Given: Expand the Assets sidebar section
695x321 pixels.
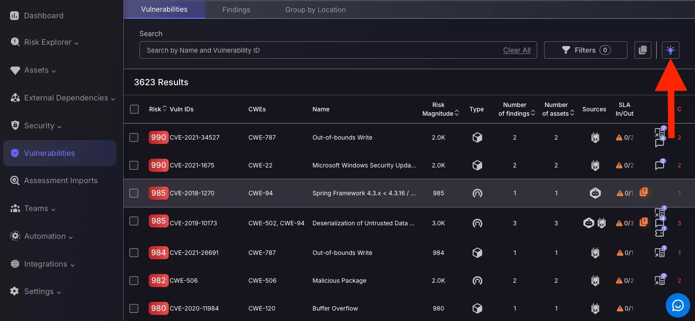Looking at the screenshot, I should (33, 70).
